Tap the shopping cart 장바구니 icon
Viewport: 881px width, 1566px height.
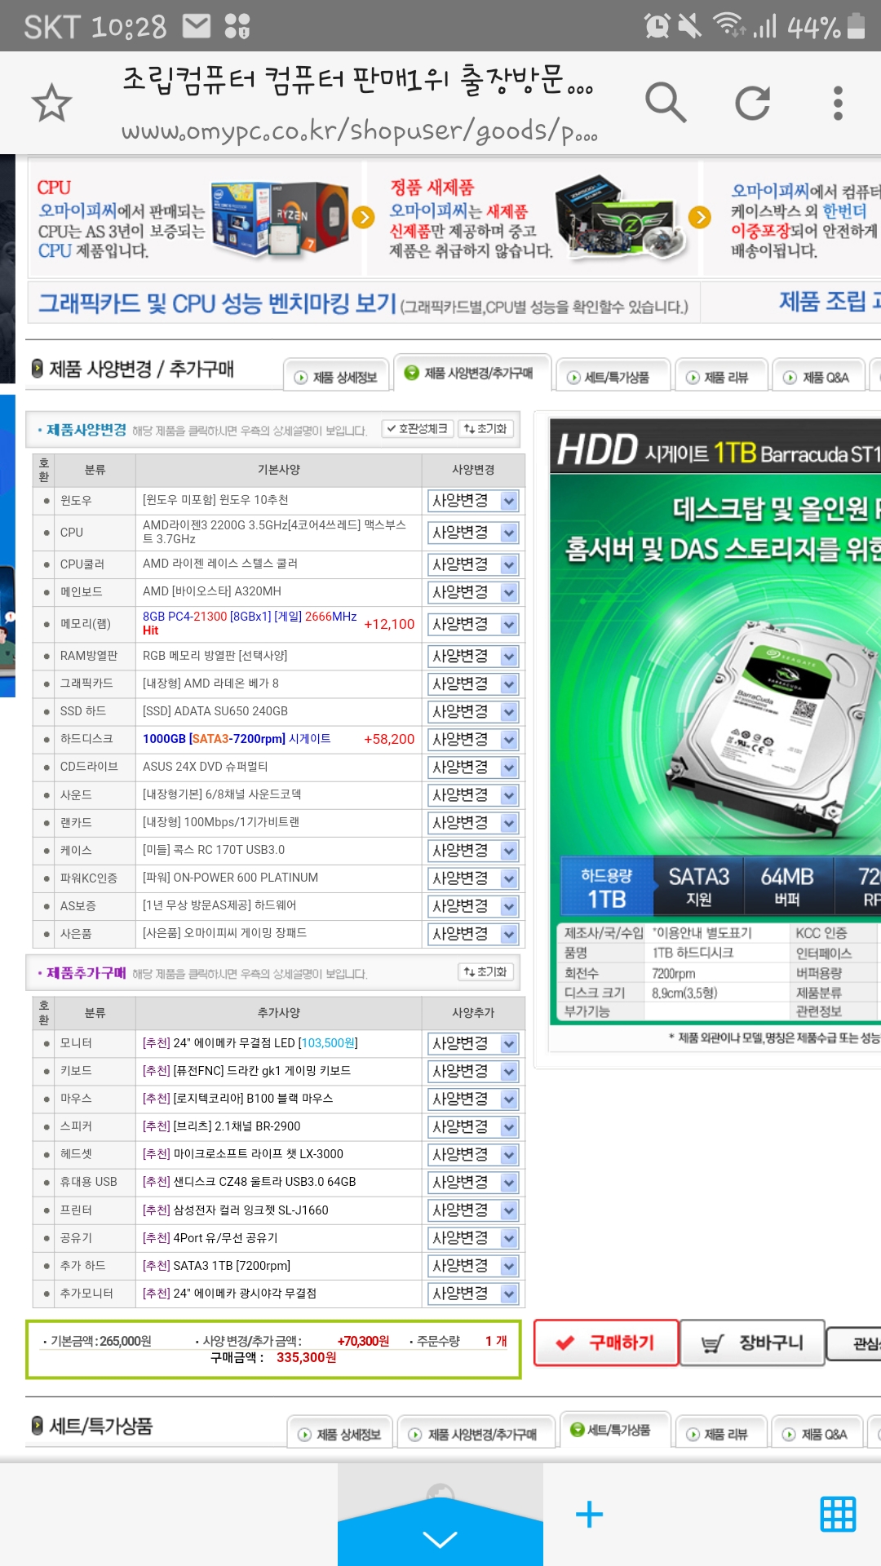[713, 1343]
